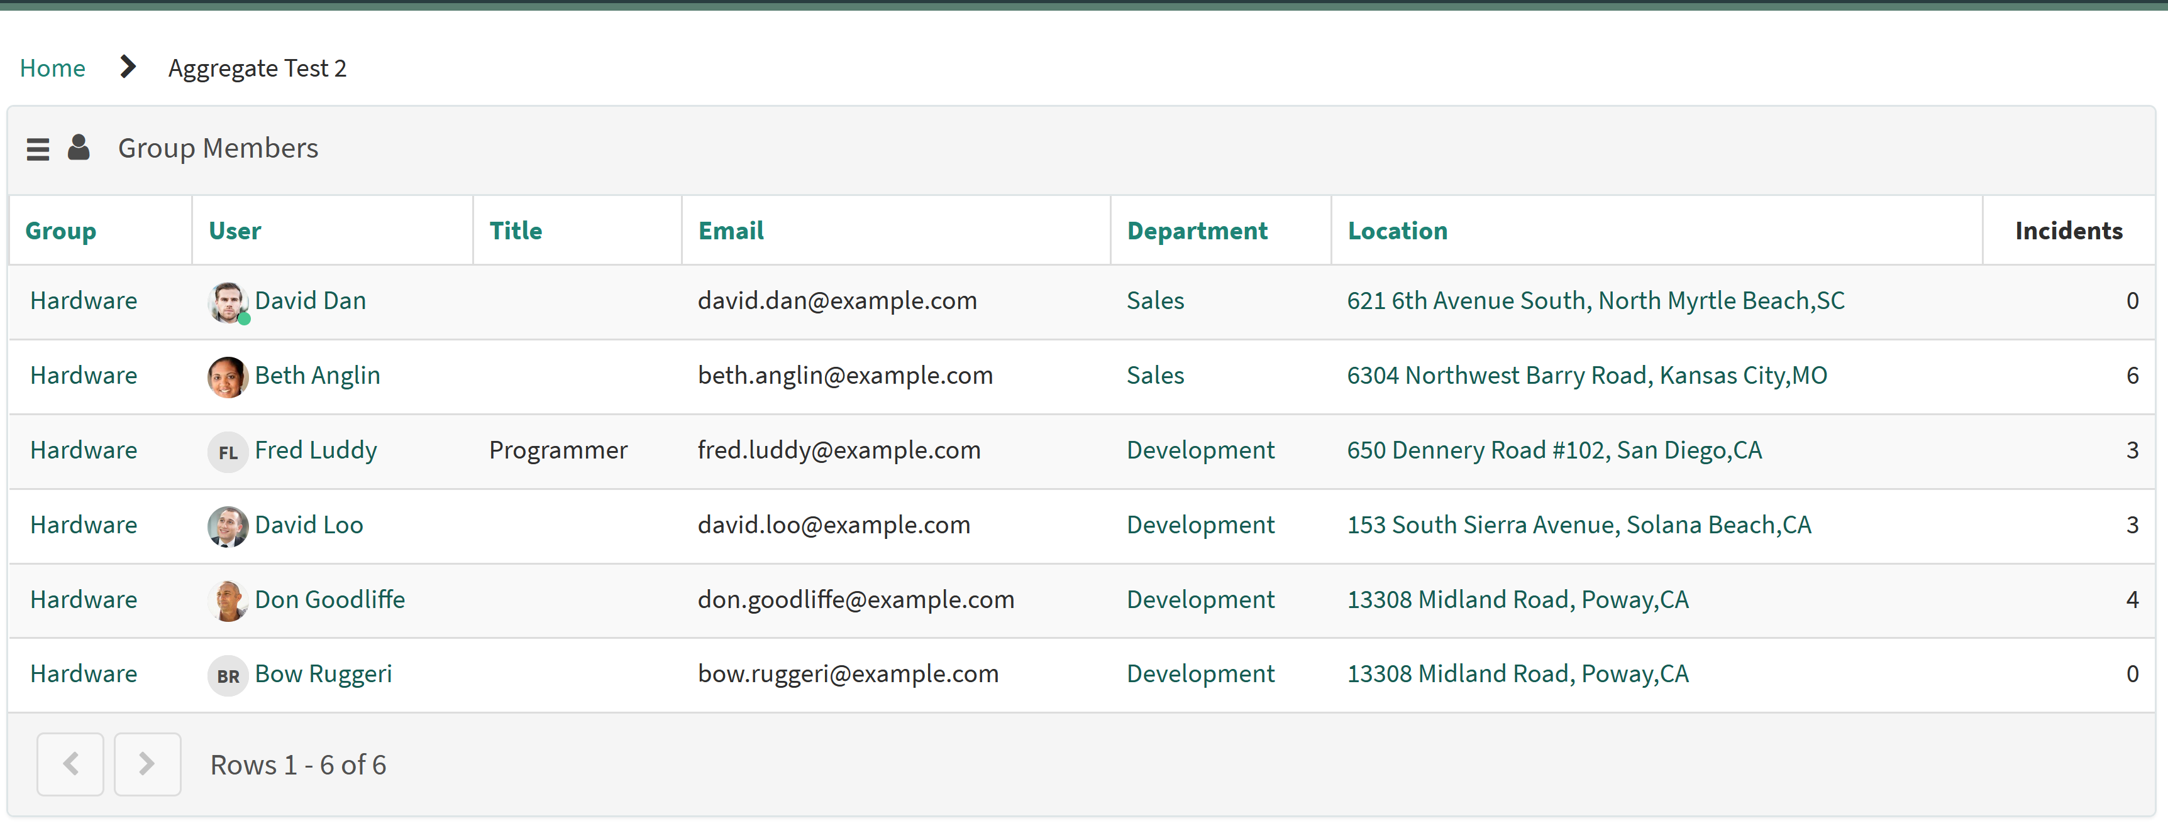Click the Rows 1 - 6 of 6 text
The width and height of the screenshot is (2168, 826).
pos(298,764)
